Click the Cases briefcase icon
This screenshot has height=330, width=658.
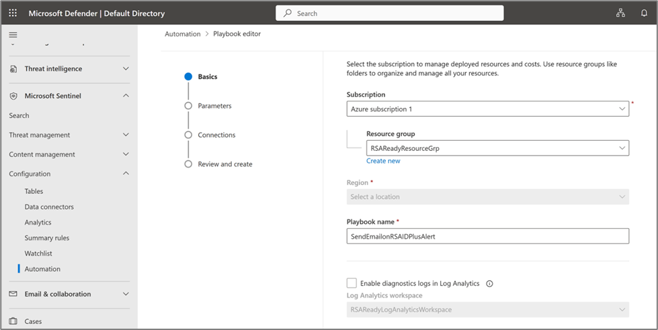coord(13,321)
